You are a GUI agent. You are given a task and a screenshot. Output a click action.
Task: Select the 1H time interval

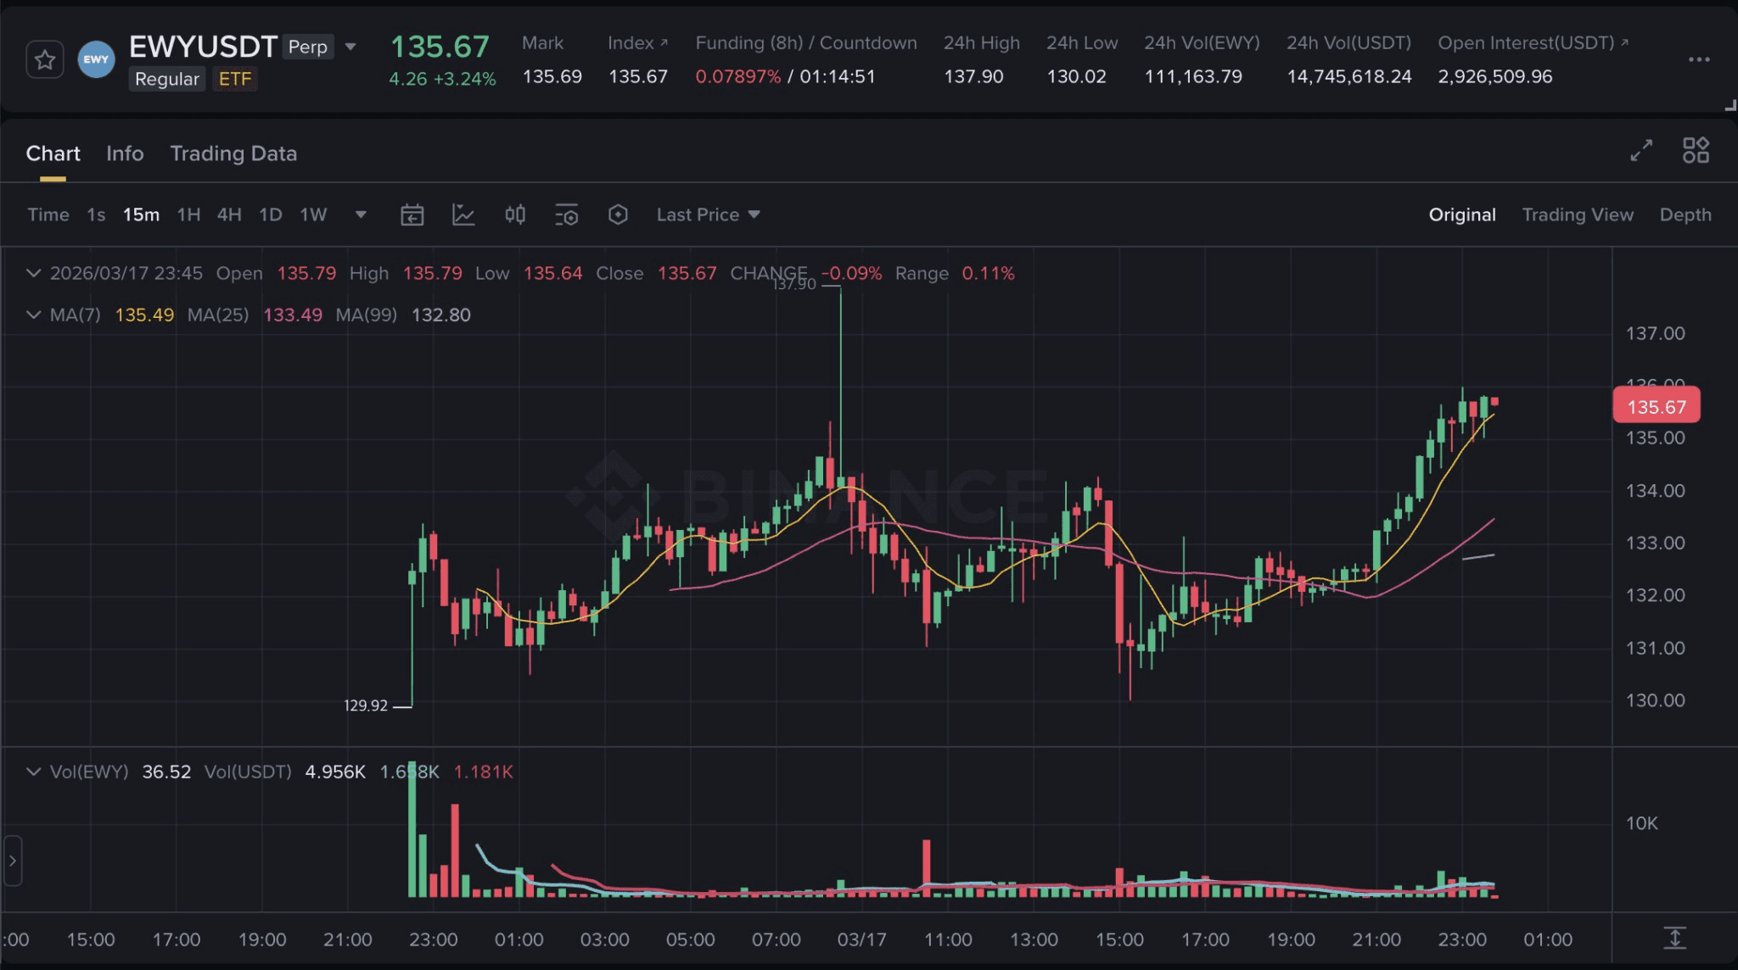pos(188,215)
